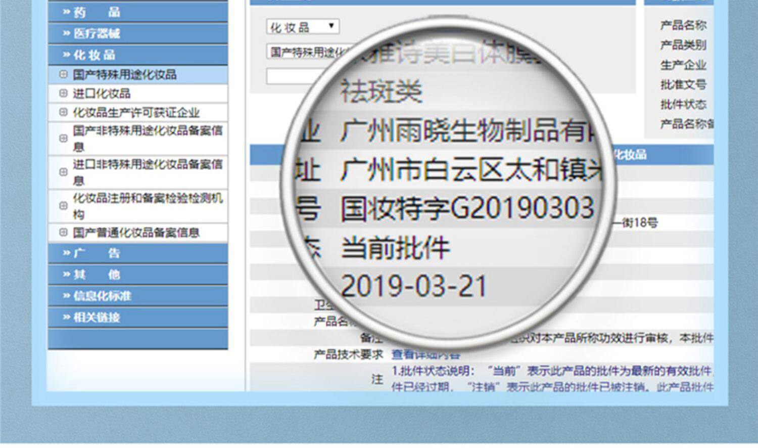This screenshot has height=448, width=758.
Task: Open the 信息化标准 menu section
Action: [137, 296]
